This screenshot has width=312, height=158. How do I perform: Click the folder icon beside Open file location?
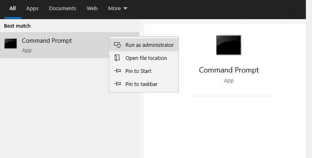pos(117,58)
